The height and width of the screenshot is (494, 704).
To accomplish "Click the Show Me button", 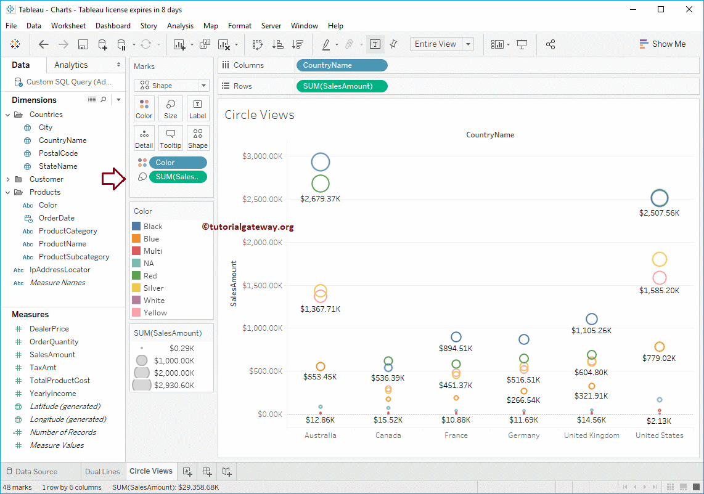I will pos(663,44).
